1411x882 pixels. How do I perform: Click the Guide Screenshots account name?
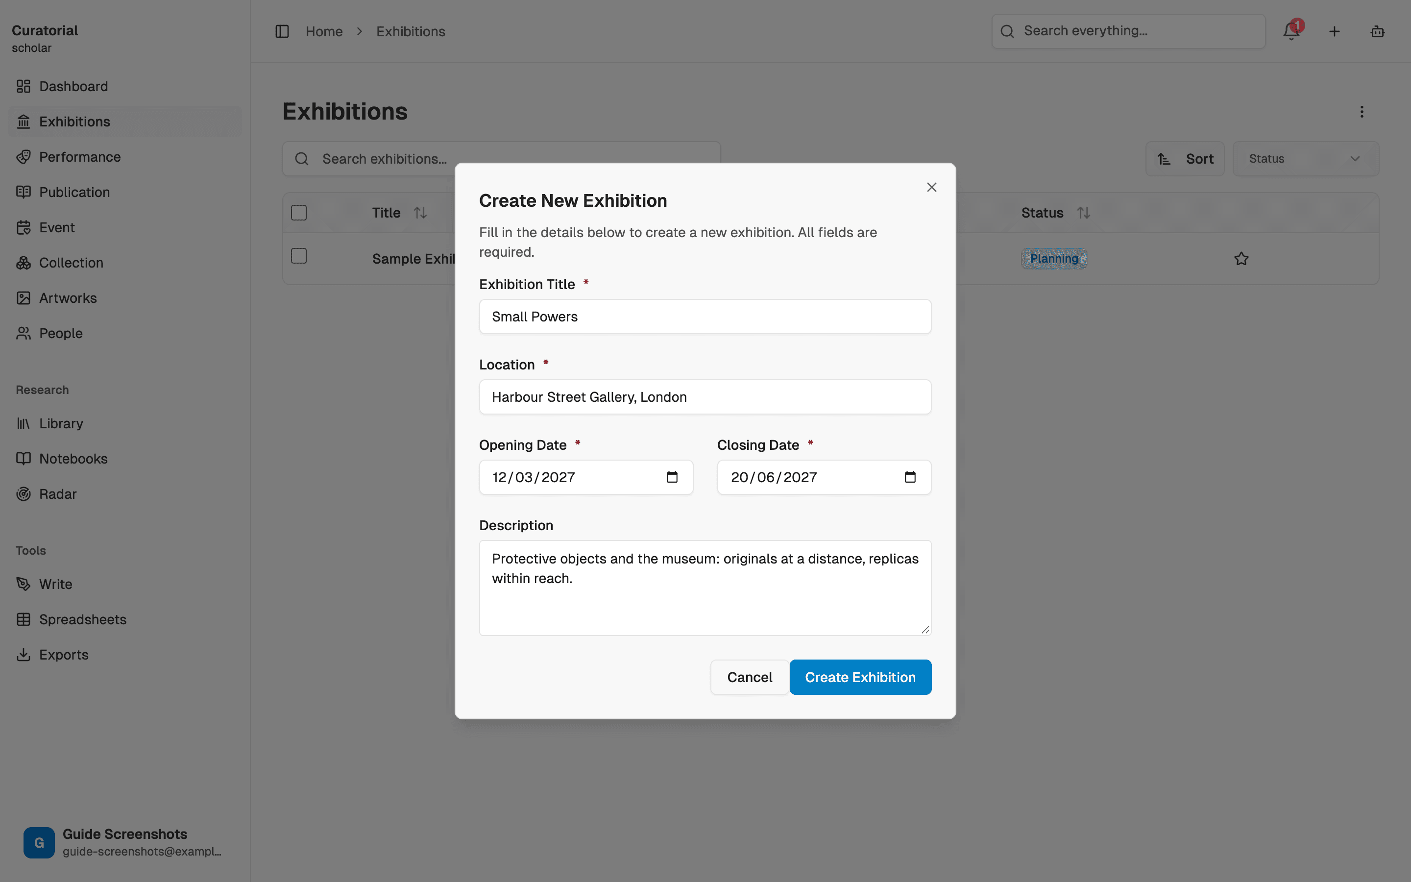pyautogui.click(x=125, y=834)
